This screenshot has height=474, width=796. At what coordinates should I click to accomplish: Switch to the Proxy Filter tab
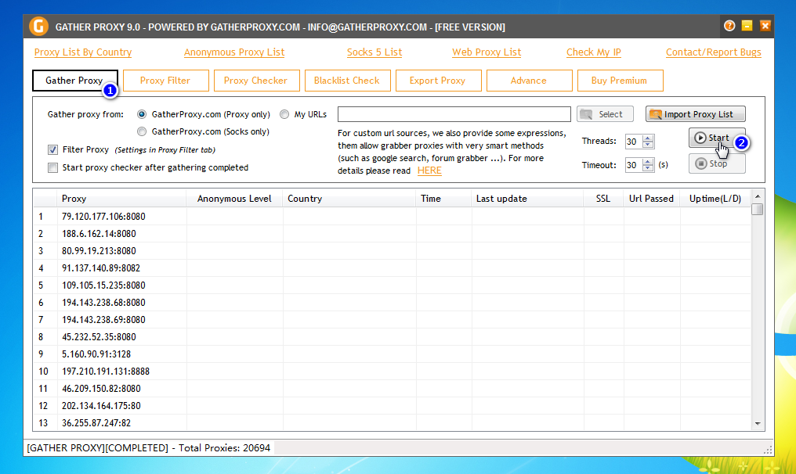[165, 81]
